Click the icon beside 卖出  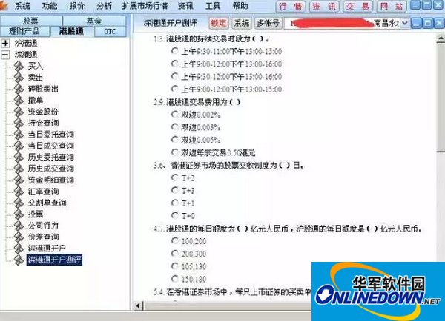[19, 77]
